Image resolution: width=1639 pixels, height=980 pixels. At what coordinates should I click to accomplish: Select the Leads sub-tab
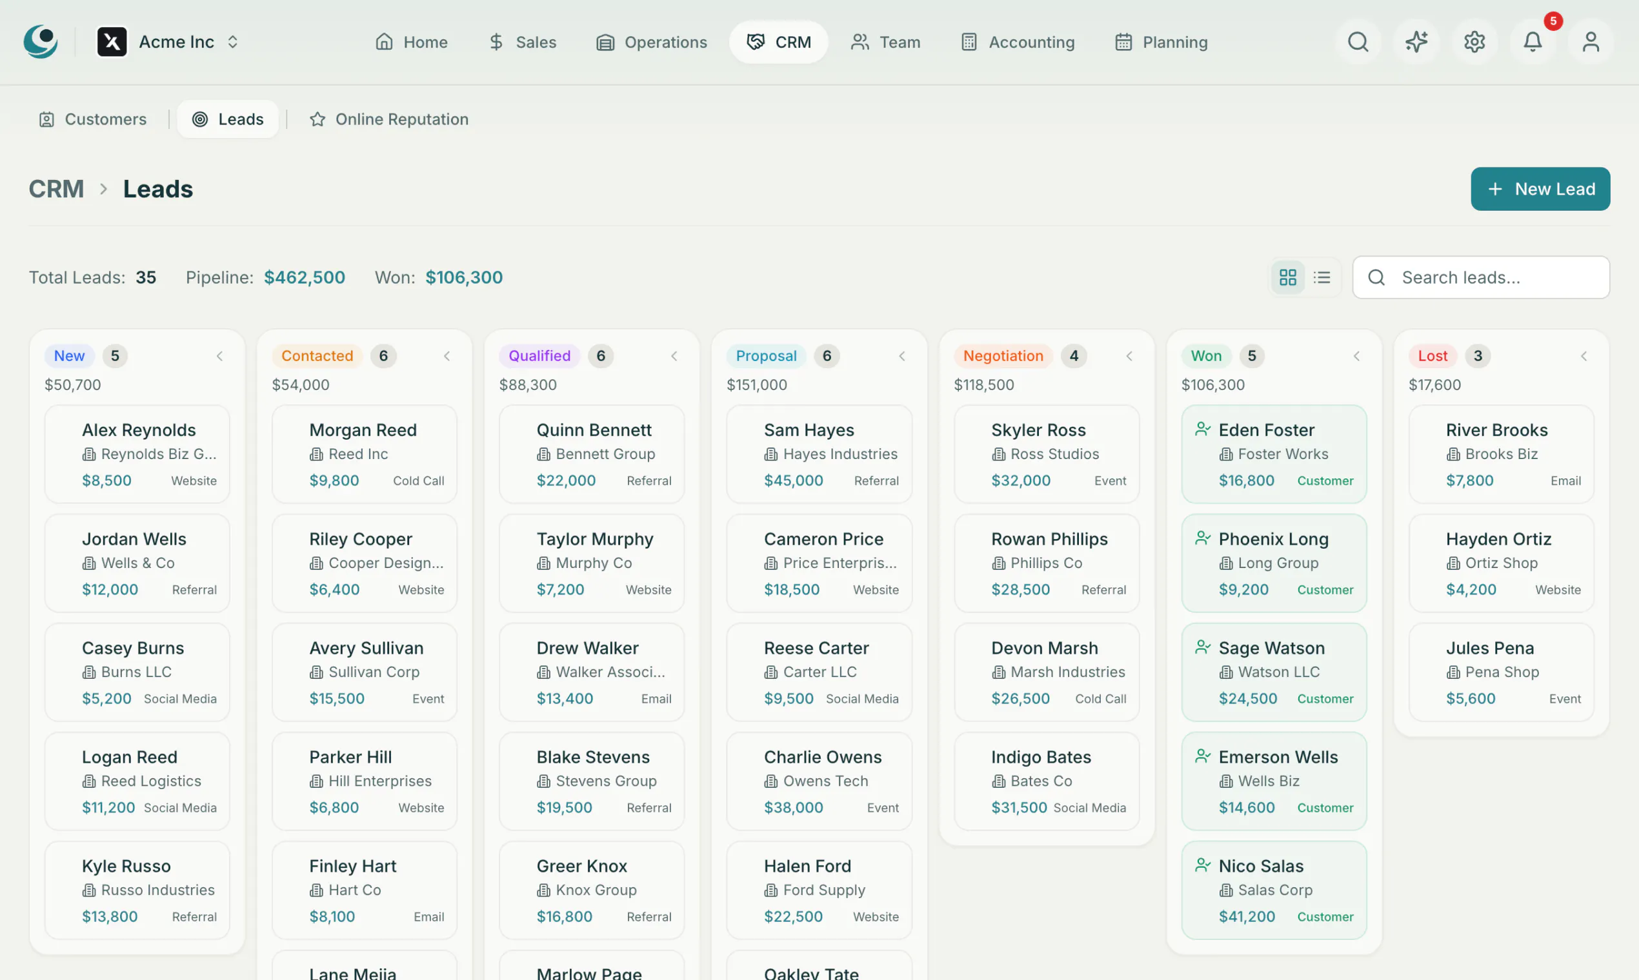[x=228, y=119]
